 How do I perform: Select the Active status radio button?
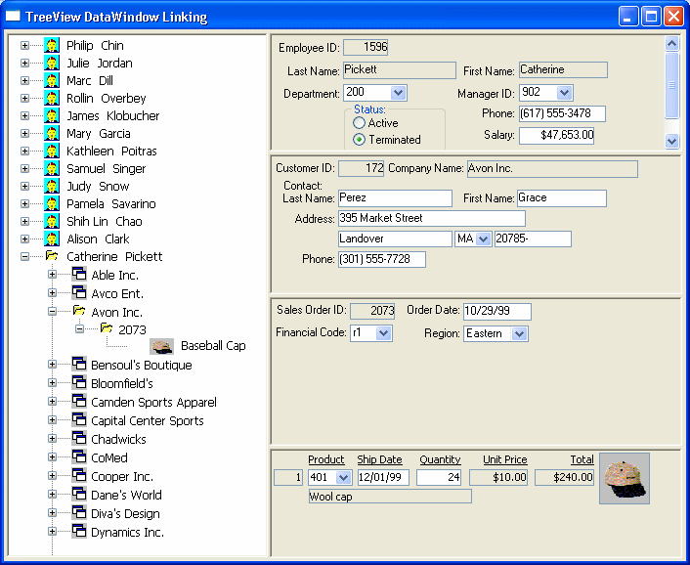pyautogui.click(x=360, y=124)
